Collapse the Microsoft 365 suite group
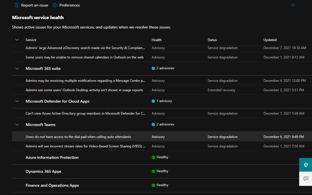 click(x=17, y=69)
